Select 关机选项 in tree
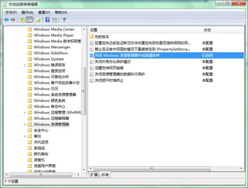The image size is (248, 188). pyautogui.click(x=41, y=142)
